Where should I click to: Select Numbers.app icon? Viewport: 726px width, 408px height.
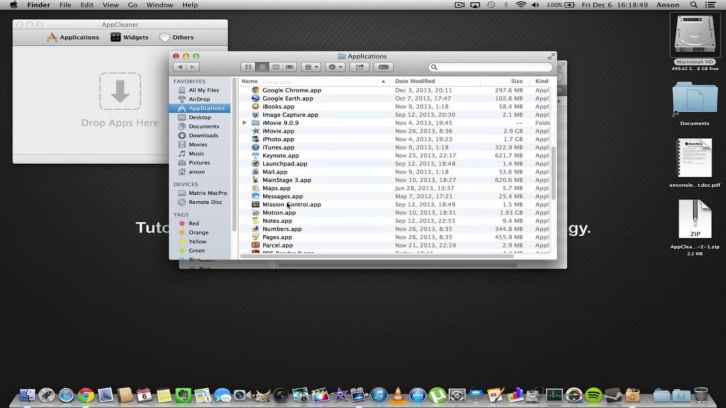[x=255, y=229]
